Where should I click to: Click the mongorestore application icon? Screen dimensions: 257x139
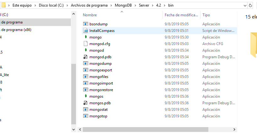[86, 90]
